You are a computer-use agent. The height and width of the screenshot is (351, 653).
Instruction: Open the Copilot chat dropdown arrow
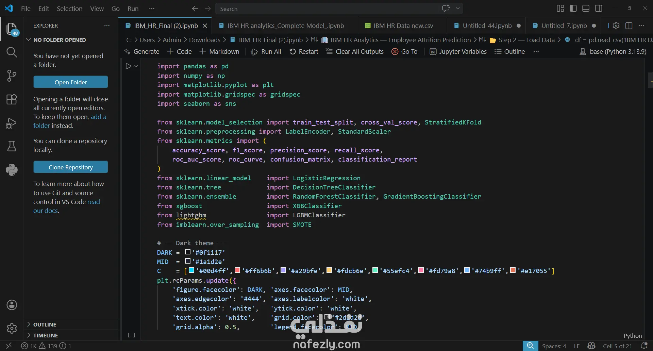[458, 9]
